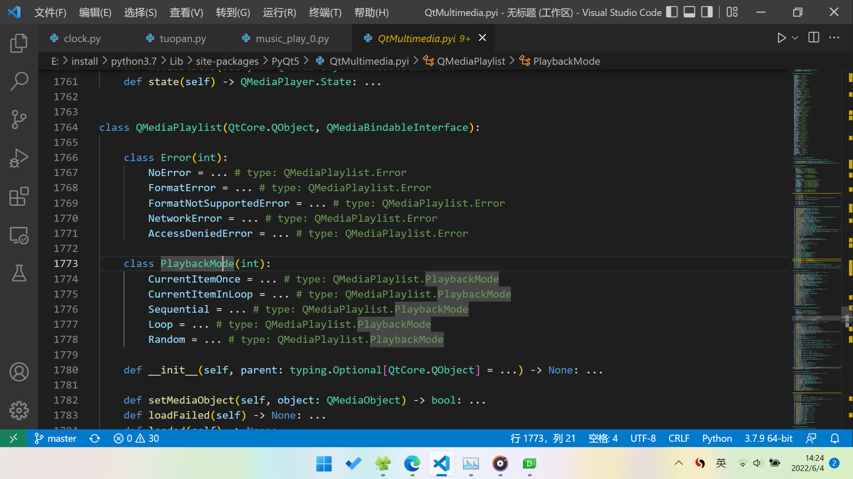The image size is (853, 479).
Task: Click the master branch status button
Action: (x=56, y=439)
